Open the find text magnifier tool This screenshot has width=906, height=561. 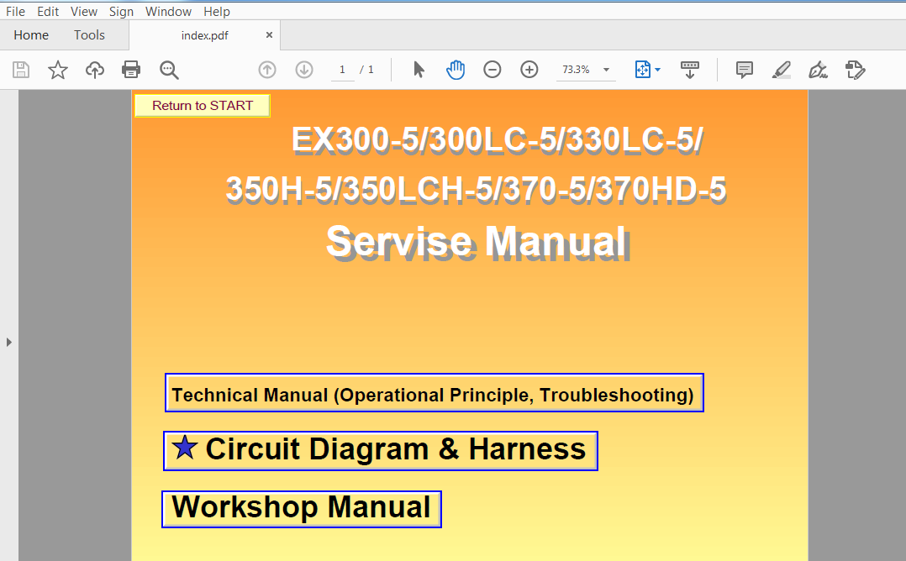point(169,70)
